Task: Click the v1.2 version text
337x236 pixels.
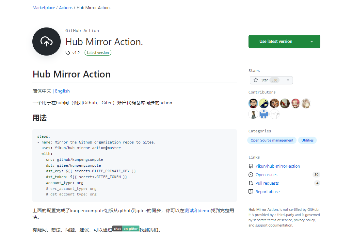Action: point(76,53)
